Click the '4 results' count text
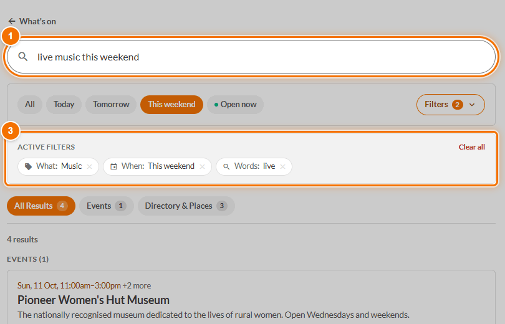505x324 pixels. pyautogui.click(x=22, y=239)
